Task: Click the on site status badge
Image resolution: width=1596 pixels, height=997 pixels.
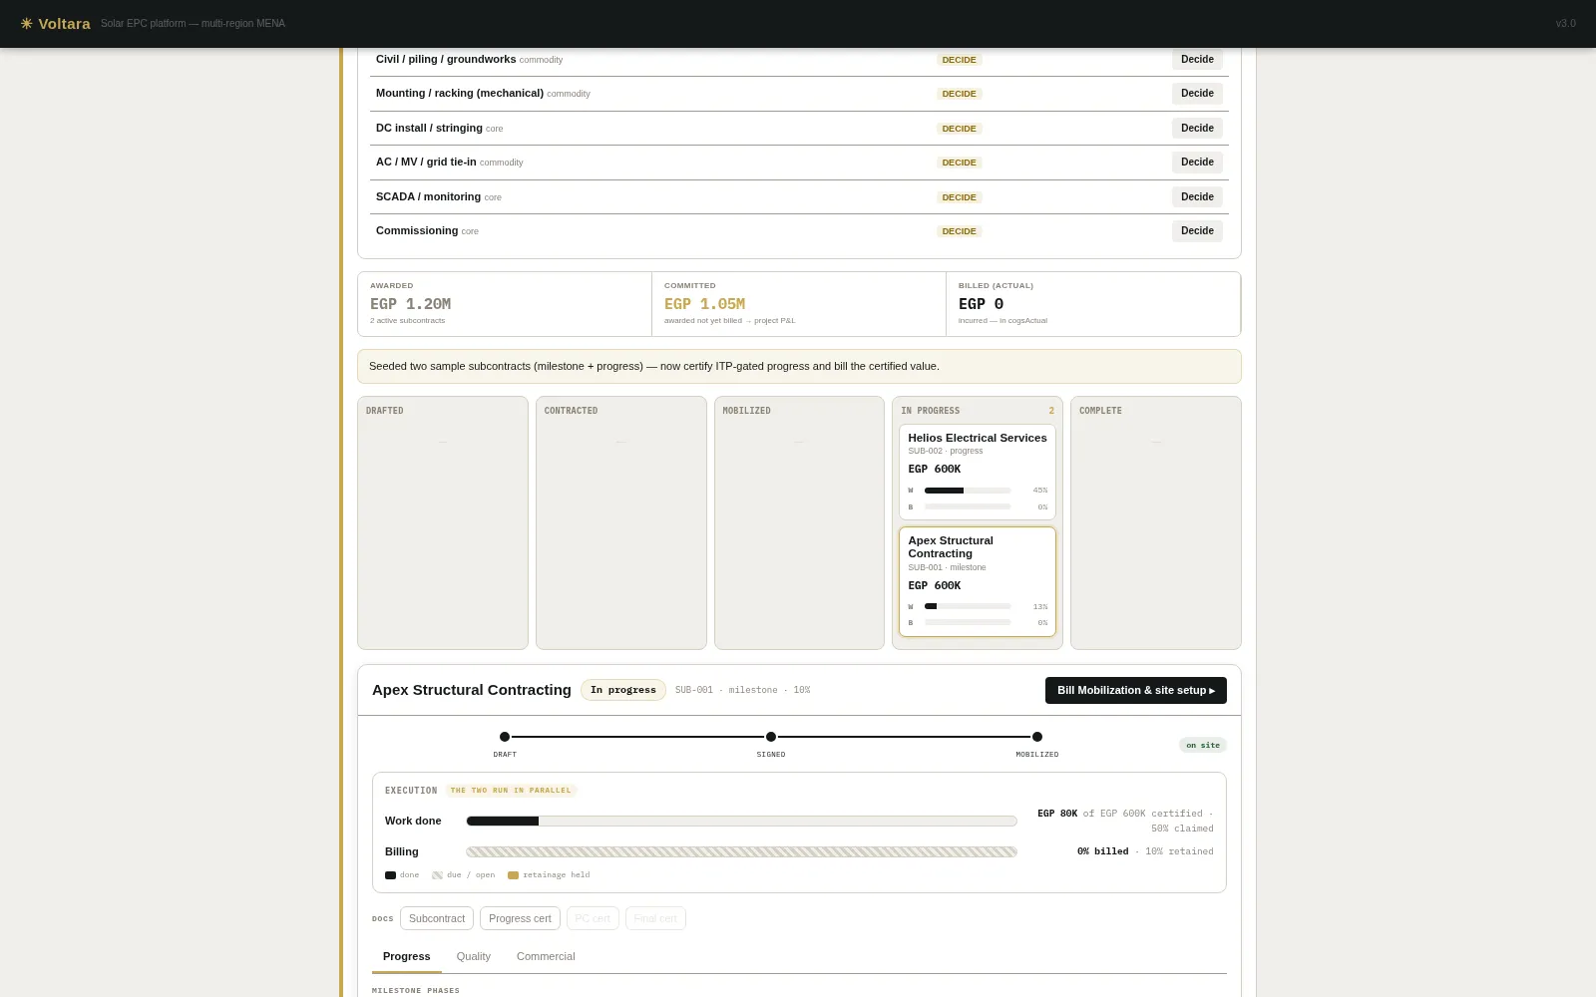Action: tap(1203, 745)
